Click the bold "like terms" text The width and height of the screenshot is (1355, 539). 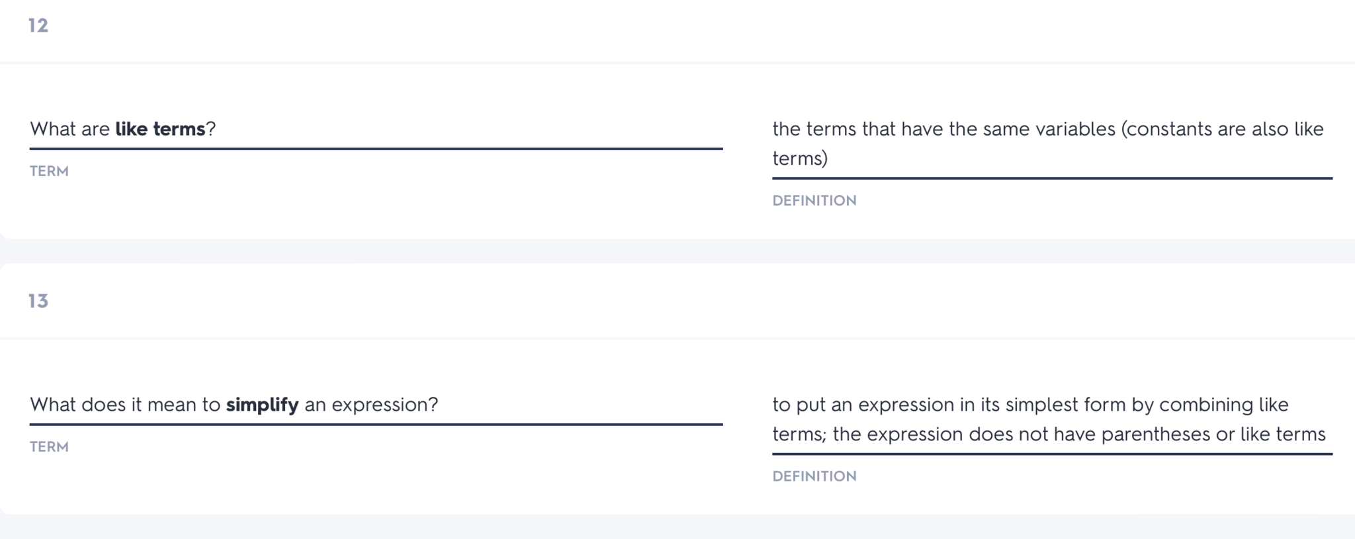pyautogui.click(x=160, y=129)
